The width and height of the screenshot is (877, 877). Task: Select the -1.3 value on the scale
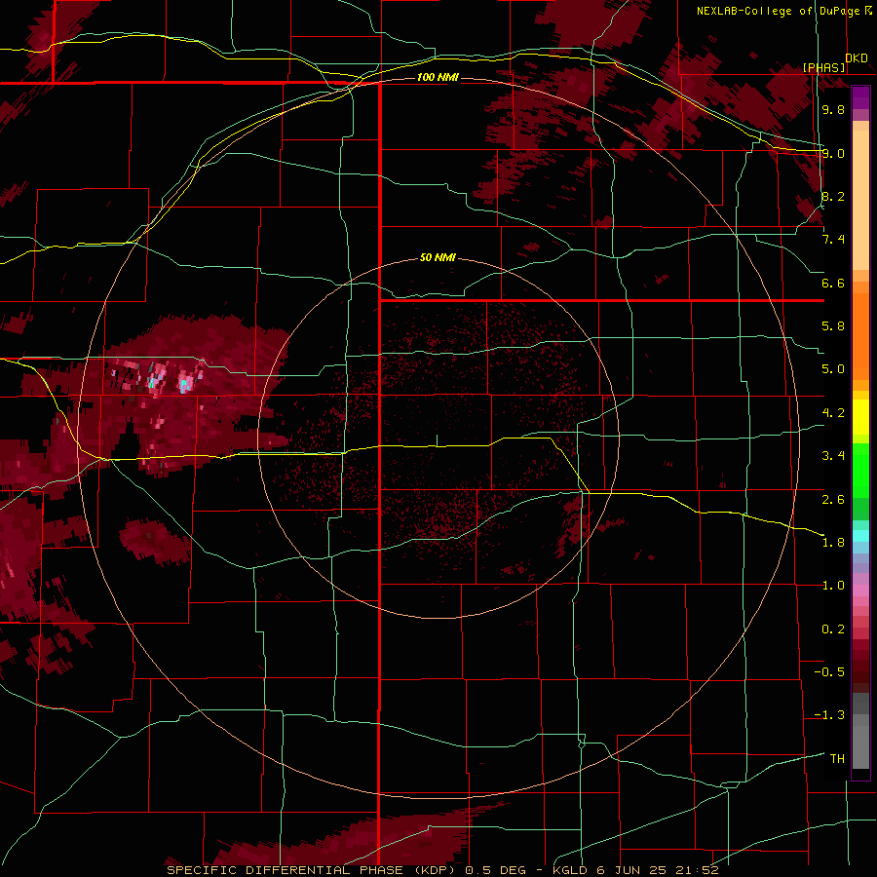pos(829,715)
